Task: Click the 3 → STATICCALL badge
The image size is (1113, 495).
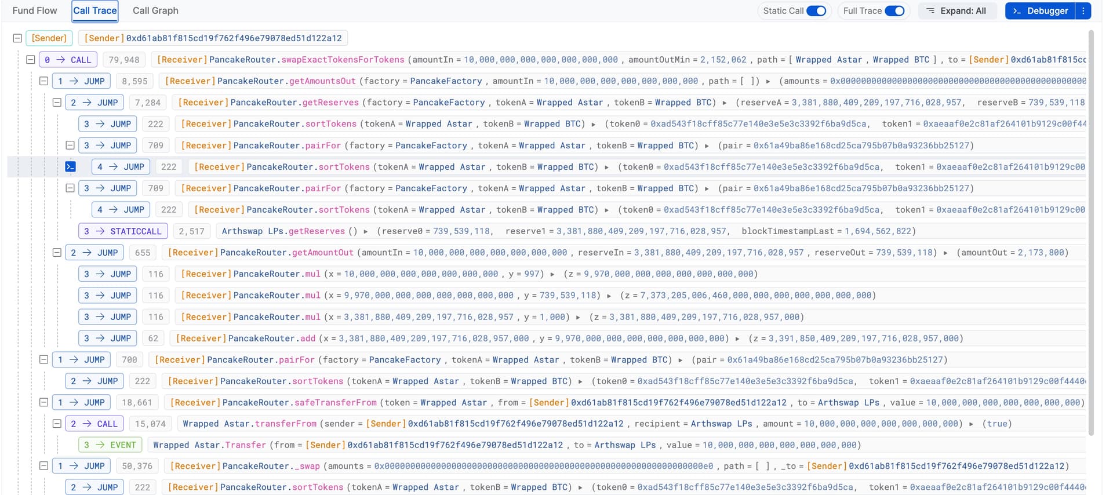Action: [123, 231]
